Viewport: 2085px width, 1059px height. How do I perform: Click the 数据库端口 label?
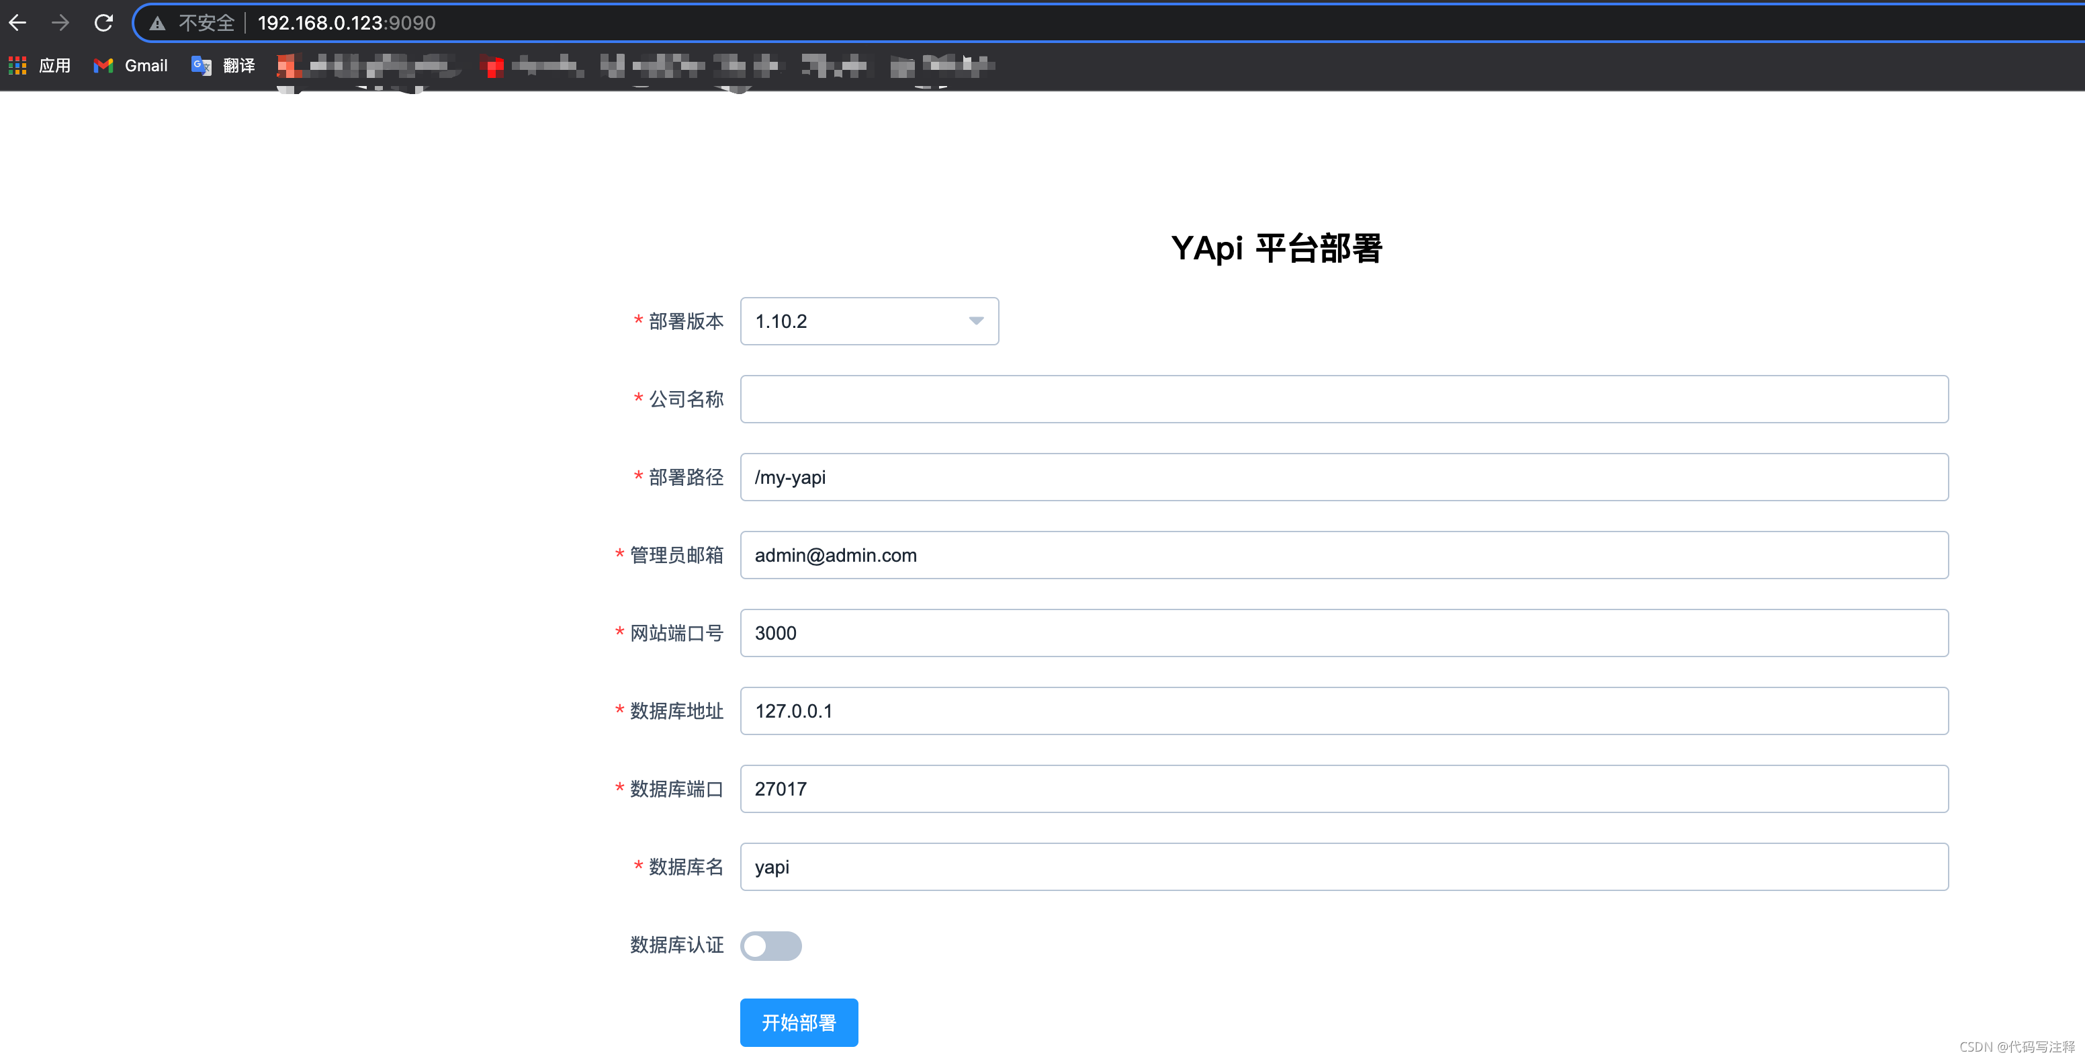pyautogui.click(x=676, y=789)
